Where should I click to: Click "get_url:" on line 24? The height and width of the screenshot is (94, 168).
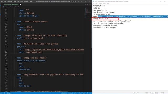click(x=21, y=47)
